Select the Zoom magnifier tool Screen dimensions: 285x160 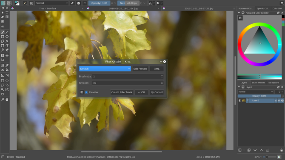[x=3, y=100]
